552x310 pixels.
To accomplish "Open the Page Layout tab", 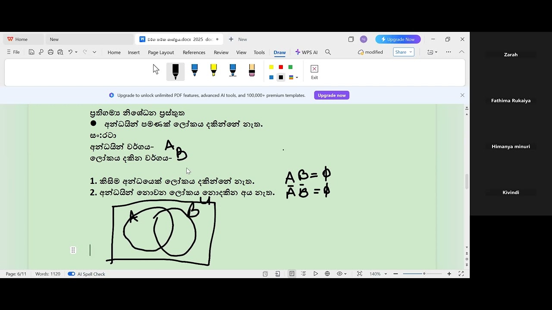I will click(x=161, y=52).
